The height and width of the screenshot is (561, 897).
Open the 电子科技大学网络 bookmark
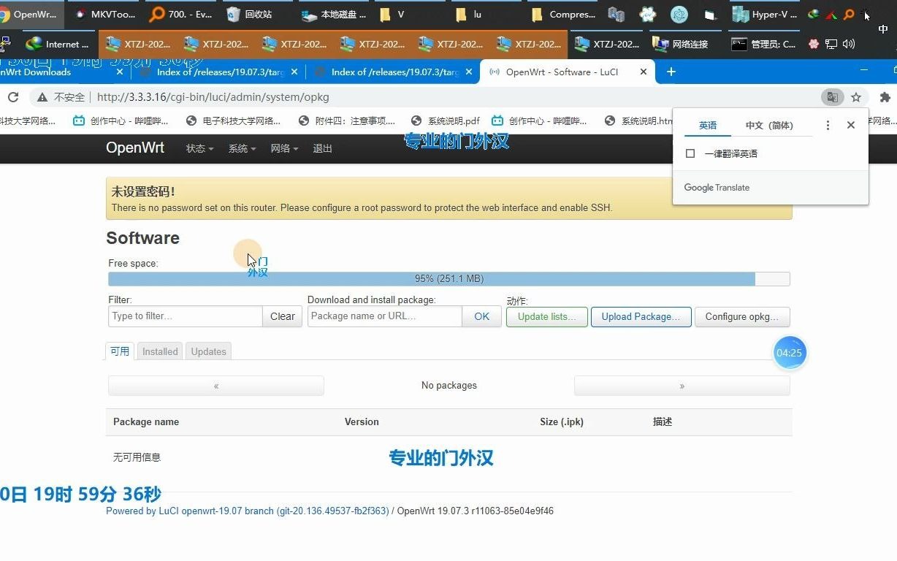click(x=234, y=121)
